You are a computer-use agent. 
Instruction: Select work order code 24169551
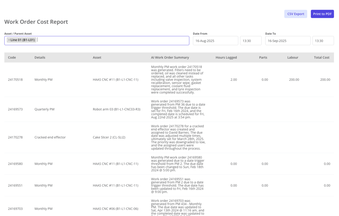coord(15,185)
